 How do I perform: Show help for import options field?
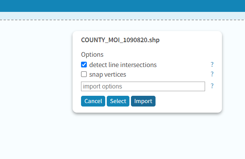point(212,86)
